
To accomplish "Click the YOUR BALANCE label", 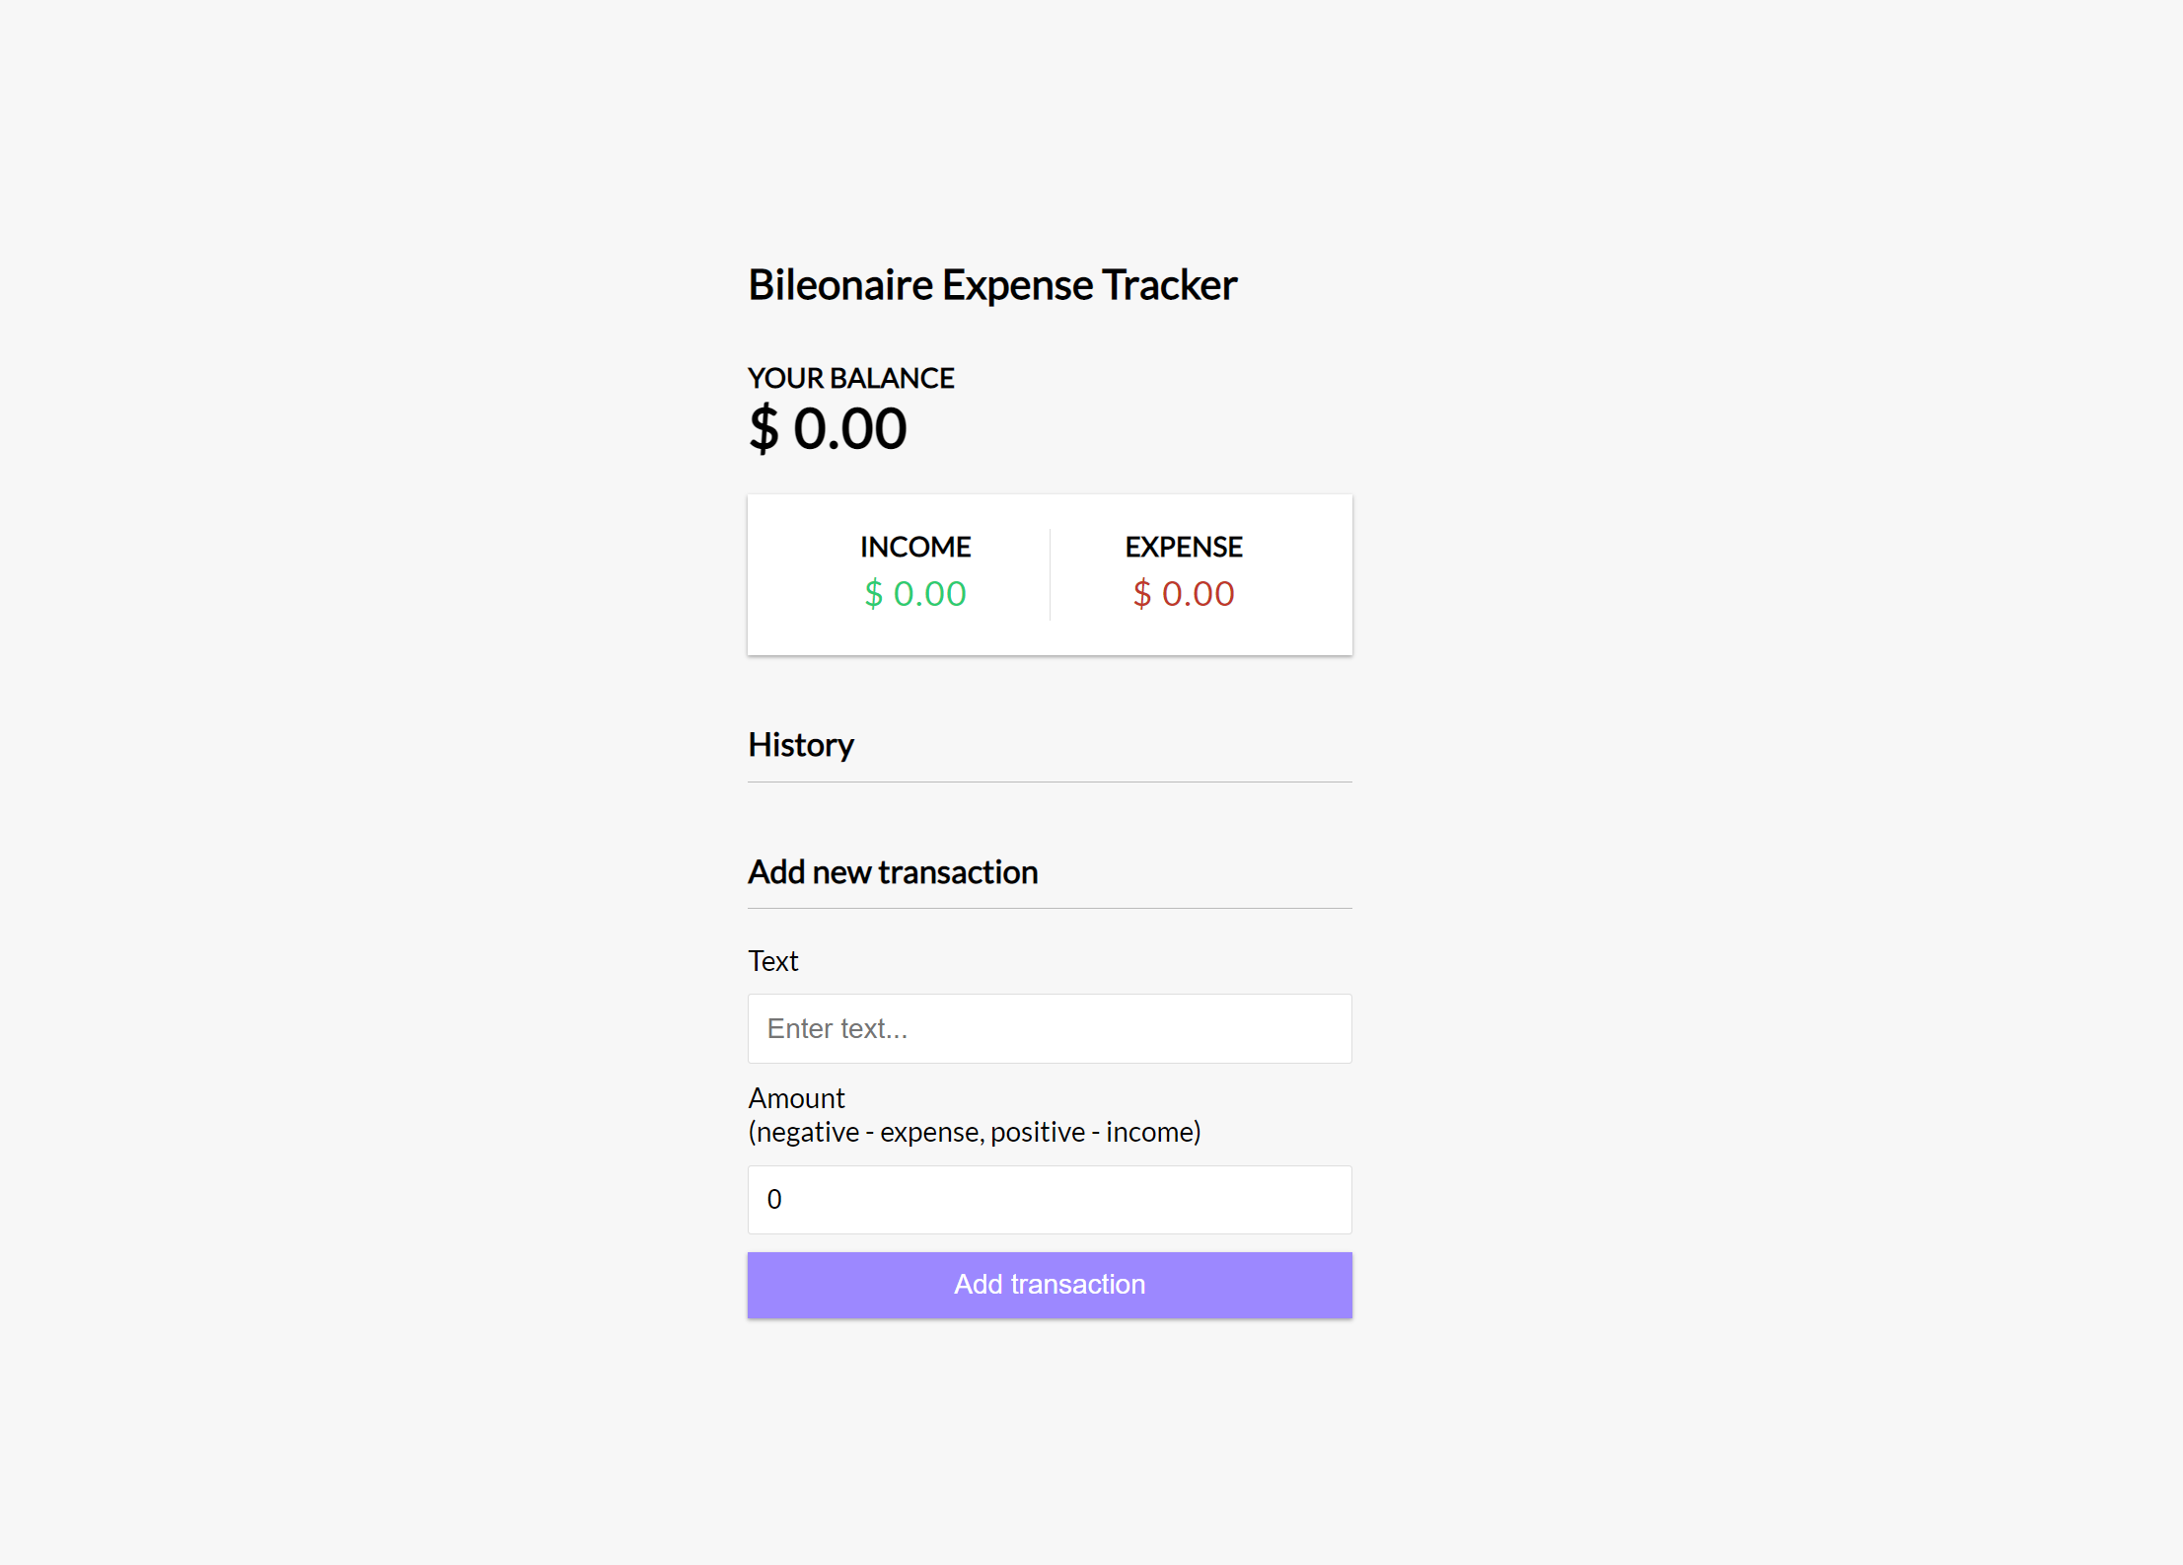I will click(x=850, y=378).
